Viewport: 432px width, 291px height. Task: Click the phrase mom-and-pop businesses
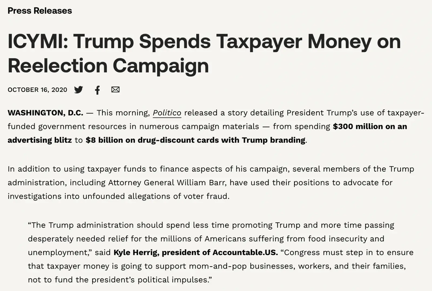pos(242,266)
